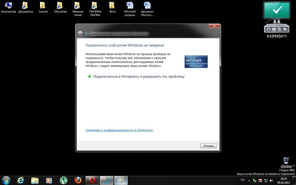
Task: Select the Мамина папка desktop shortcut
Action: pos(78,9)
